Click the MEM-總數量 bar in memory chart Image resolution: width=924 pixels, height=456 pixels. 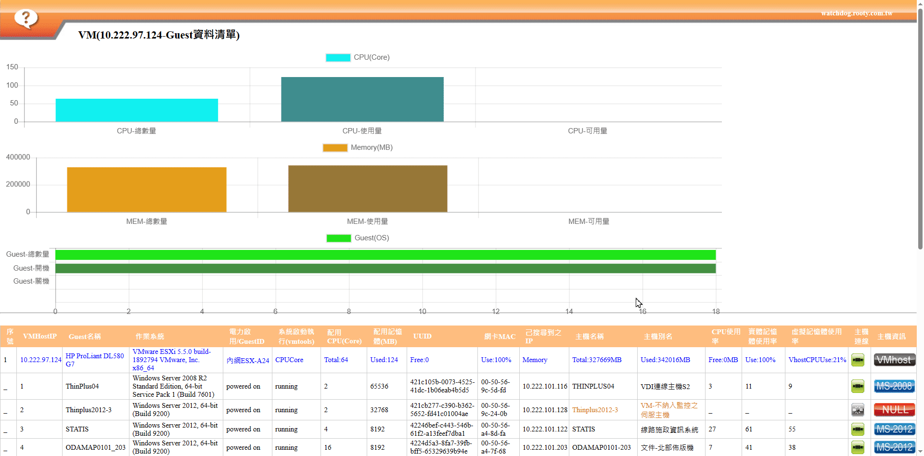146,190
